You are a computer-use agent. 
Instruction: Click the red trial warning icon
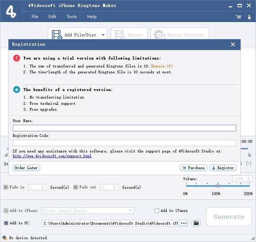coord(16,58)
